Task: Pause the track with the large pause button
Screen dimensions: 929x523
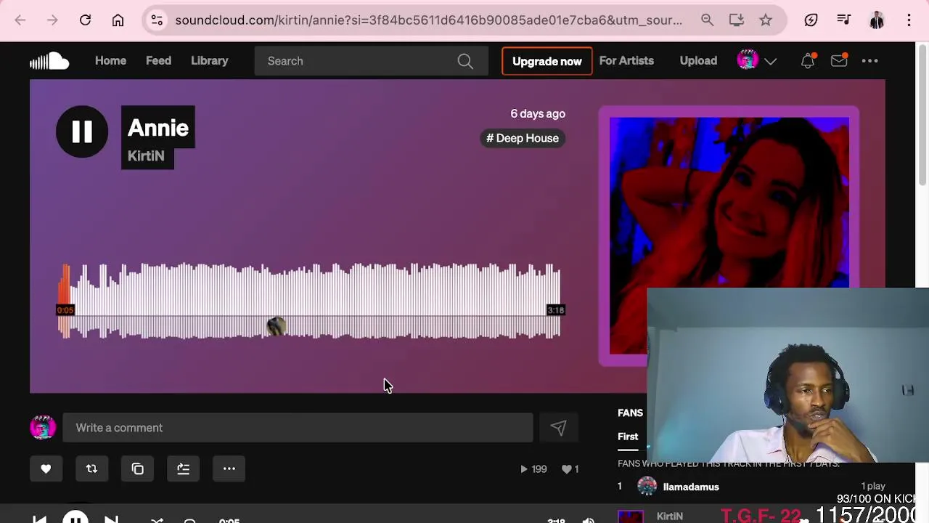Action: [x=82, y=131]
